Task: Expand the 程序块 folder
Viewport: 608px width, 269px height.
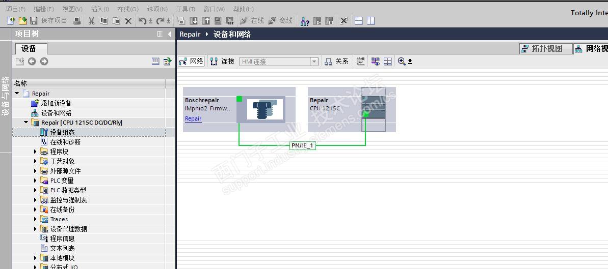Action: [35, 152]
